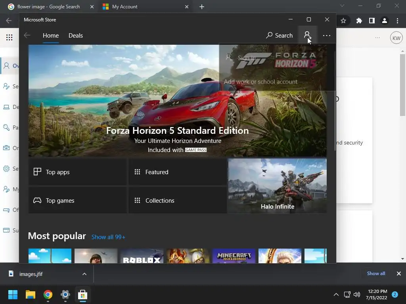Open the Settings gear in account sidebar
406x304 pixels.
(6, 169)
